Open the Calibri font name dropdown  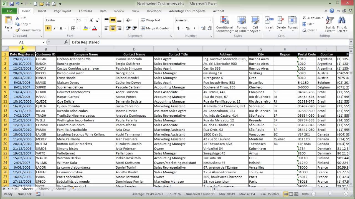pos(74,20)
